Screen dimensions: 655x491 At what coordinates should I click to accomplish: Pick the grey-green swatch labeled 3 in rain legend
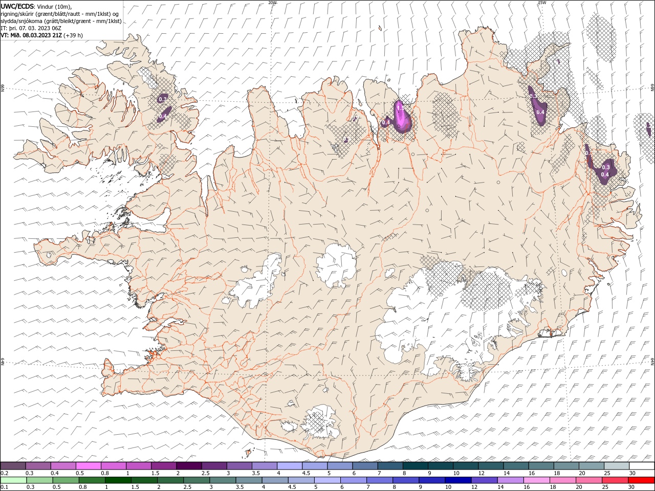tap(223, 480)
